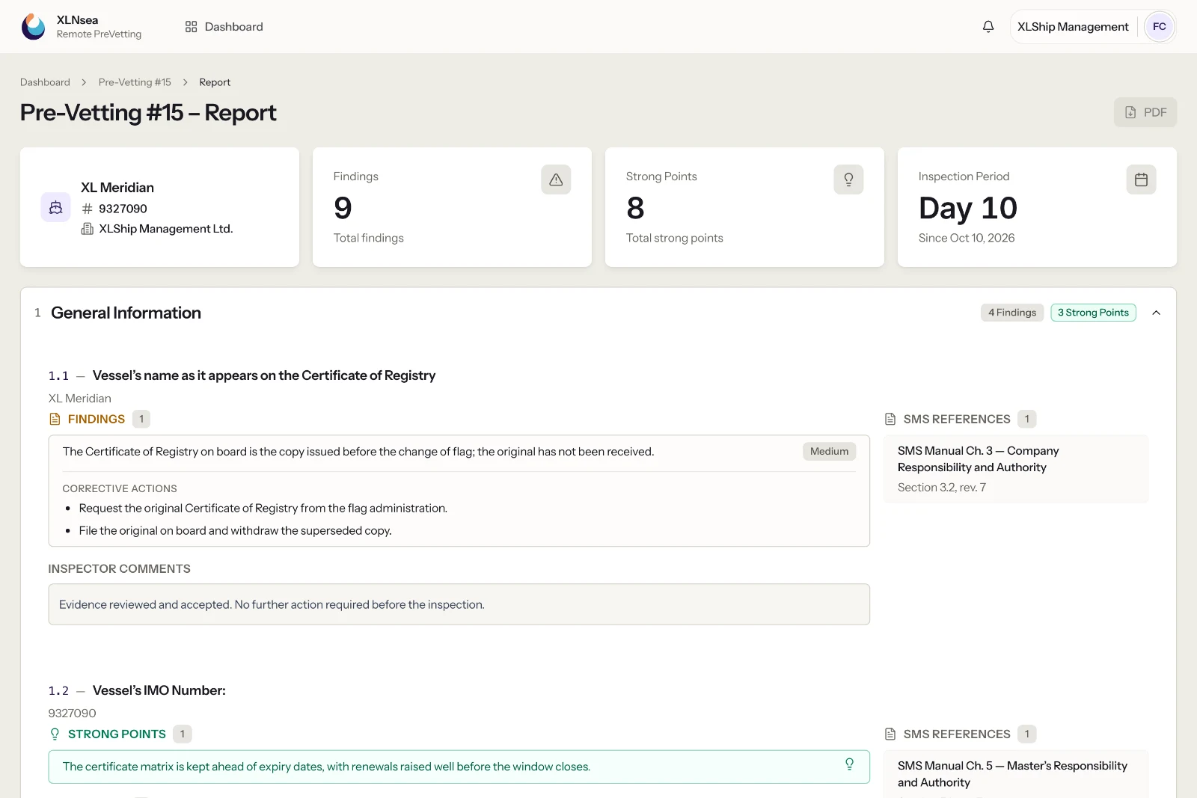Image resolution: width=1197 pixels, height=798 pixels.
Task: Click the Strong Points lightbulb icon
Action: (x=848, y=179)
